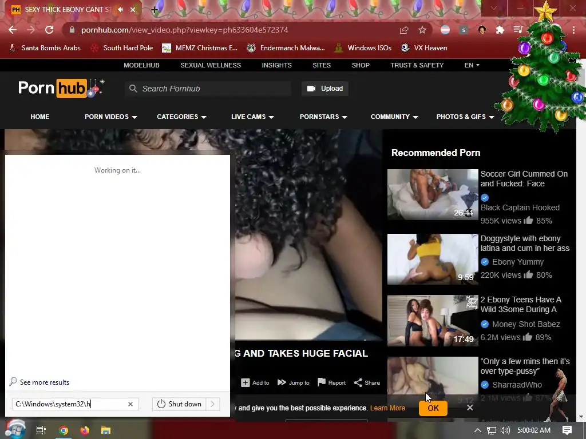Click the Add to plus icon

tap(245, 382)
